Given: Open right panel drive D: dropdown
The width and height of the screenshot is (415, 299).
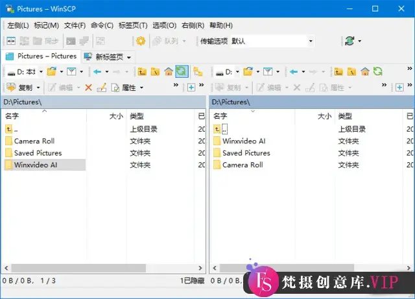Looking at the screenshot, I should tap(237, 71).
